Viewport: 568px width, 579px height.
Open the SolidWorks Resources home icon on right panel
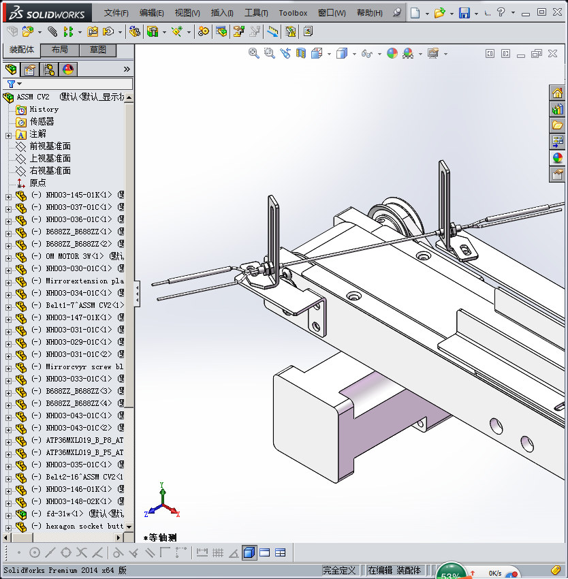557,92
